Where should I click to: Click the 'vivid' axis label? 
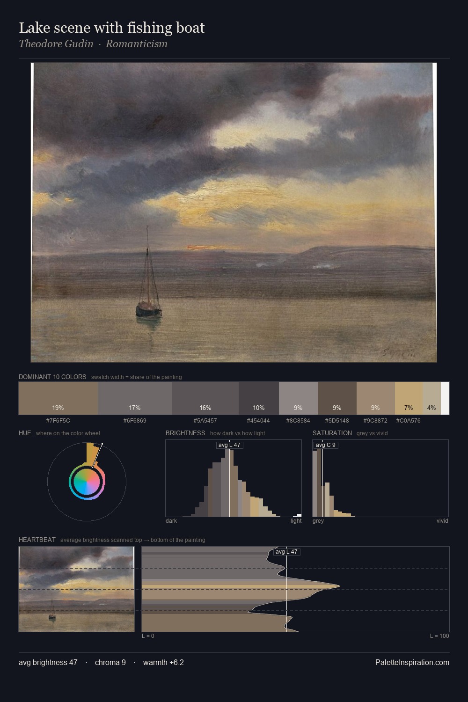pos(442,521)
